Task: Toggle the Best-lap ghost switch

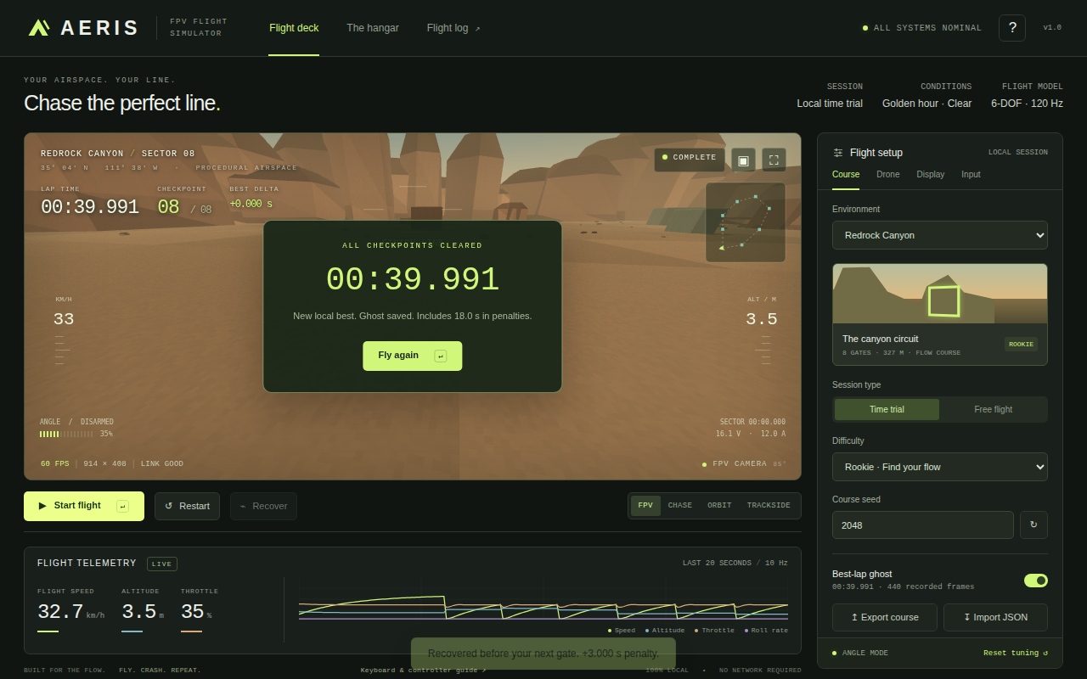Action: coord(1036,581)
